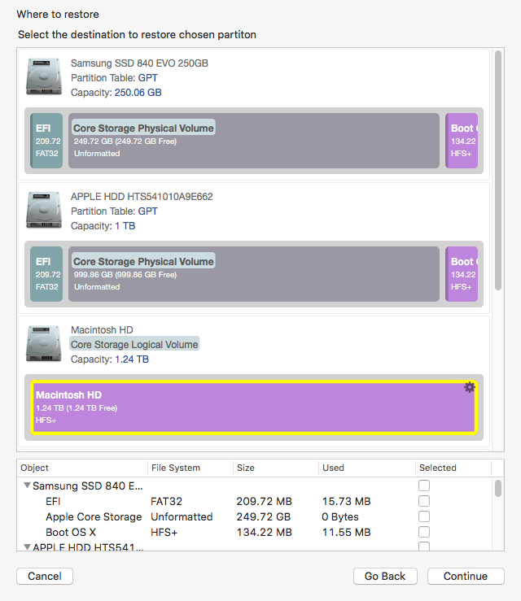521x601 pixels.
Task: Select the Boot OS X table row
Action: (x=255, y=532)
